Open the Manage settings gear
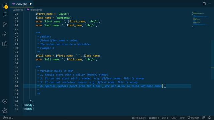Screen dimensions: 214x120 point(5,111)
